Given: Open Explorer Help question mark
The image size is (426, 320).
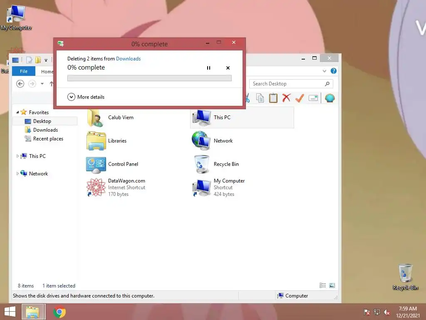Looking at the screenshot, I should point(333,71).
